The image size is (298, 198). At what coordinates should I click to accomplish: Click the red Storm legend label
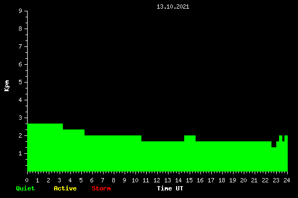(x=101, y=188)
